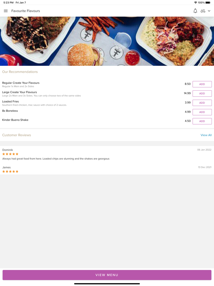
Task: Open the hamburger menu
Action: click(6, 11)
